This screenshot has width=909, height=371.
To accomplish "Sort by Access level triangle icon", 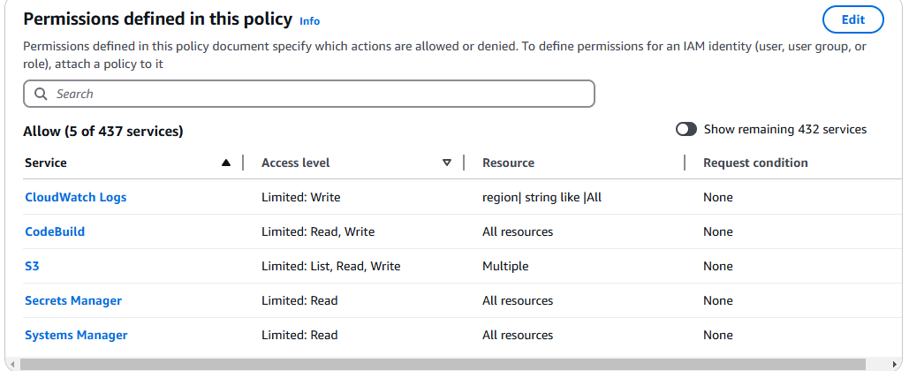I will 446,163.
